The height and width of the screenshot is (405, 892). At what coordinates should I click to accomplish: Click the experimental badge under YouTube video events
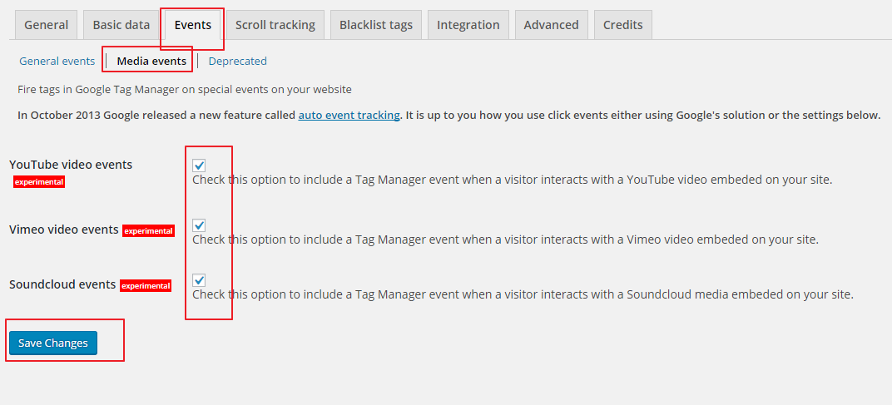[x=39, y=183]
